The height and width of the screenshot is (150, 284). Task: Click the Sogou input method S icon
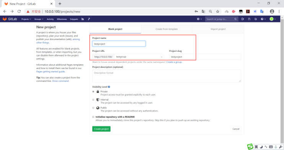click(x=250, y=147)
